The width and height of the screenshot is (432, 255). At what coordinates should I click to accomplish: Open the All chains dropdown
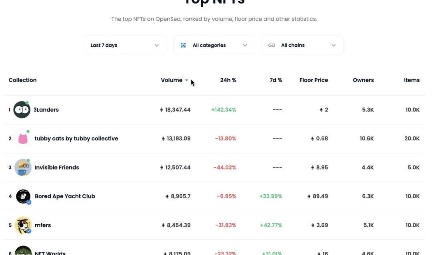click(302, 45)
